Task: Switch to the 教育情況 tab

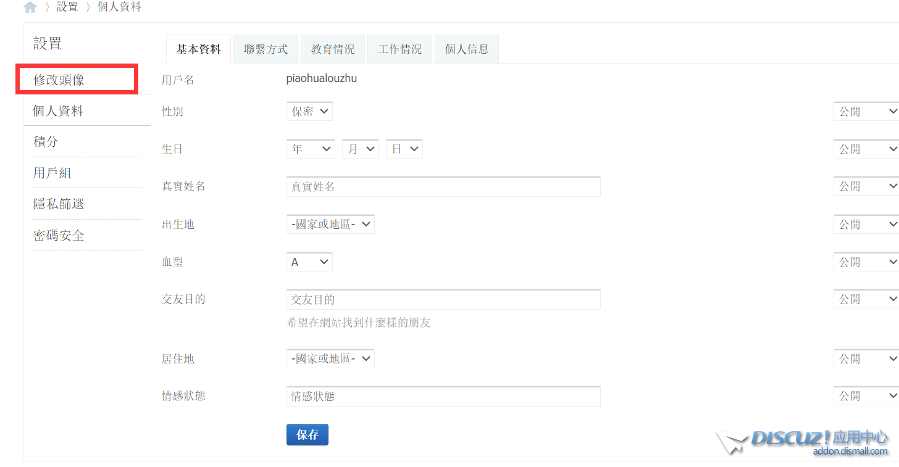Action: [333, 49]
